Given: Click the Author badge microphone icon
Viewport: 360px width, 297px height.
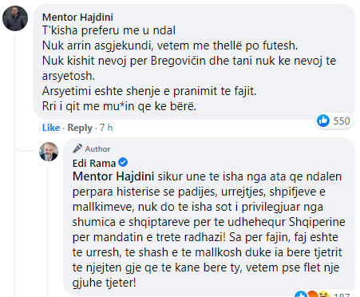Looking at the screenshot, I should point(77,148).
